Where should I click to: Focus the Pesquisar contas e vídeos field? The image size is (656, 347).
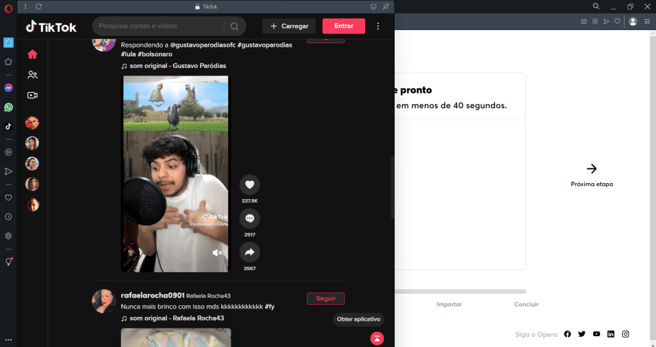pyautogui.click(x=158, y=26)
